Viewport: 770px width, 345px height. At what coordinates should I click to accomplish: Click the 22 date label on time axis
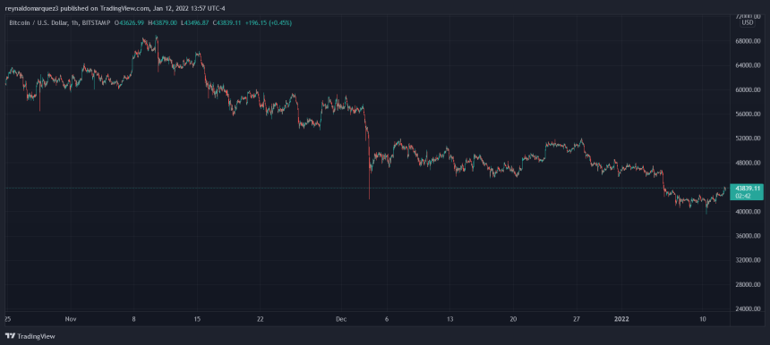[x=261, y=319]
